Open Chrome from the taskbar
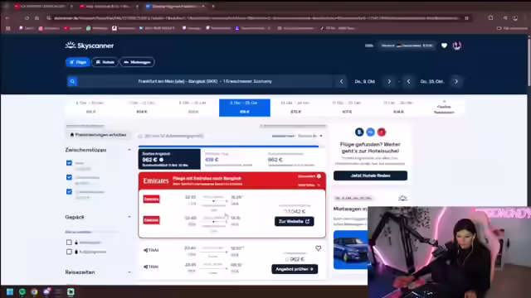 [x=34, y=291]
